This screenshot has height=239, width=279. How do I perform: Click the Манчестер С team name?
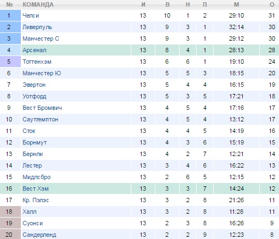(41, 38)
